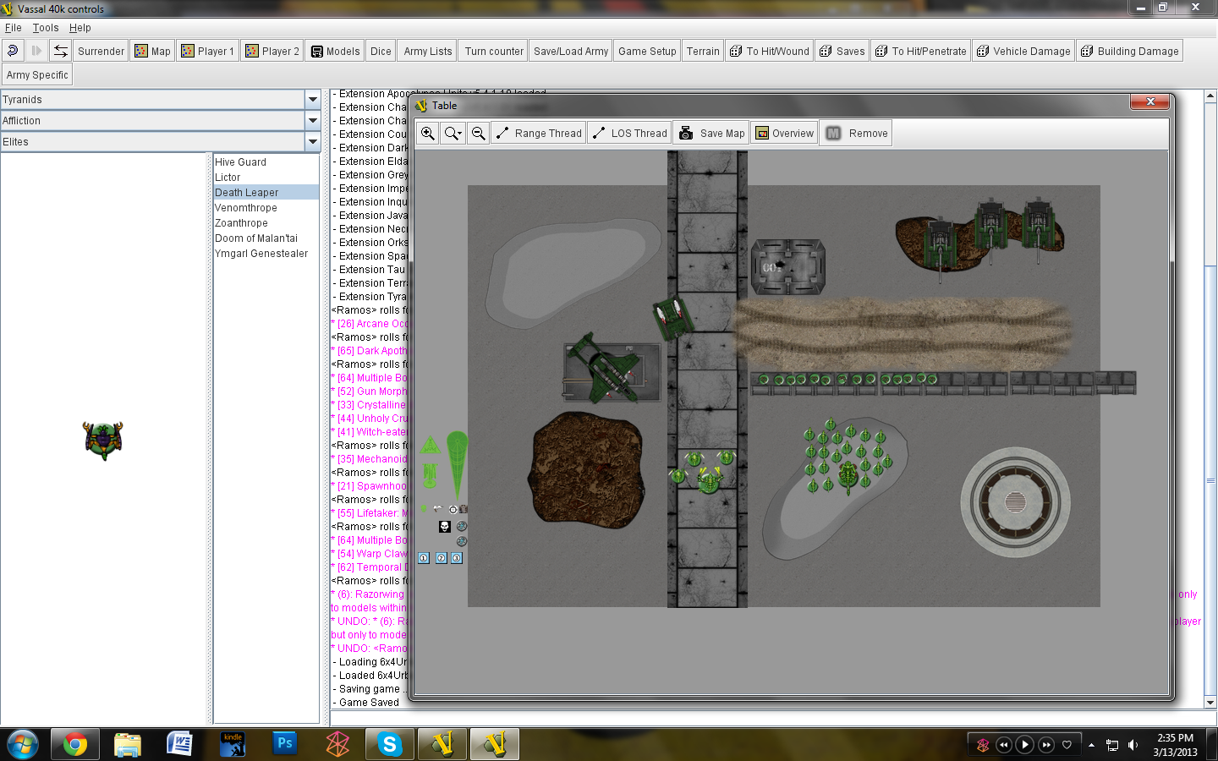This screenshot has height=761, width=1218.
Task: Select Zoanthrope in the unit list
Action: 266,223
